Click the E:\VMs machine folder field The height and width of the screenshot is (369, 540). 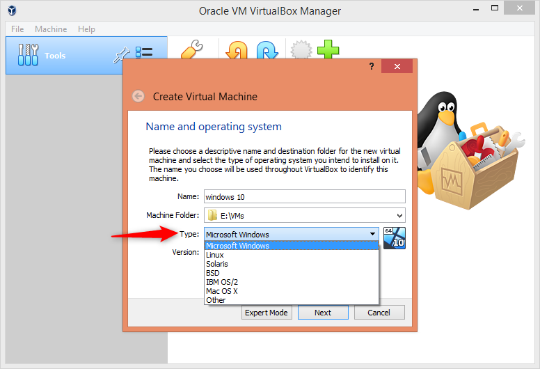pyautogui.click(x=304, y=216)
